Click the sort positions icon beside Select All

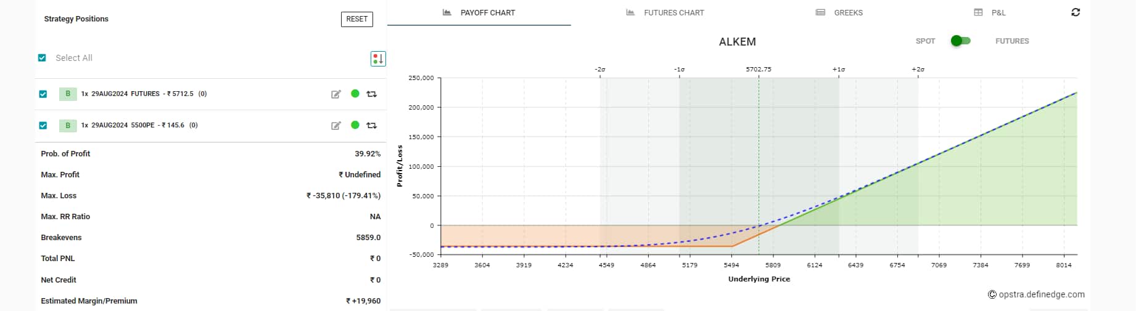[378, 59]
